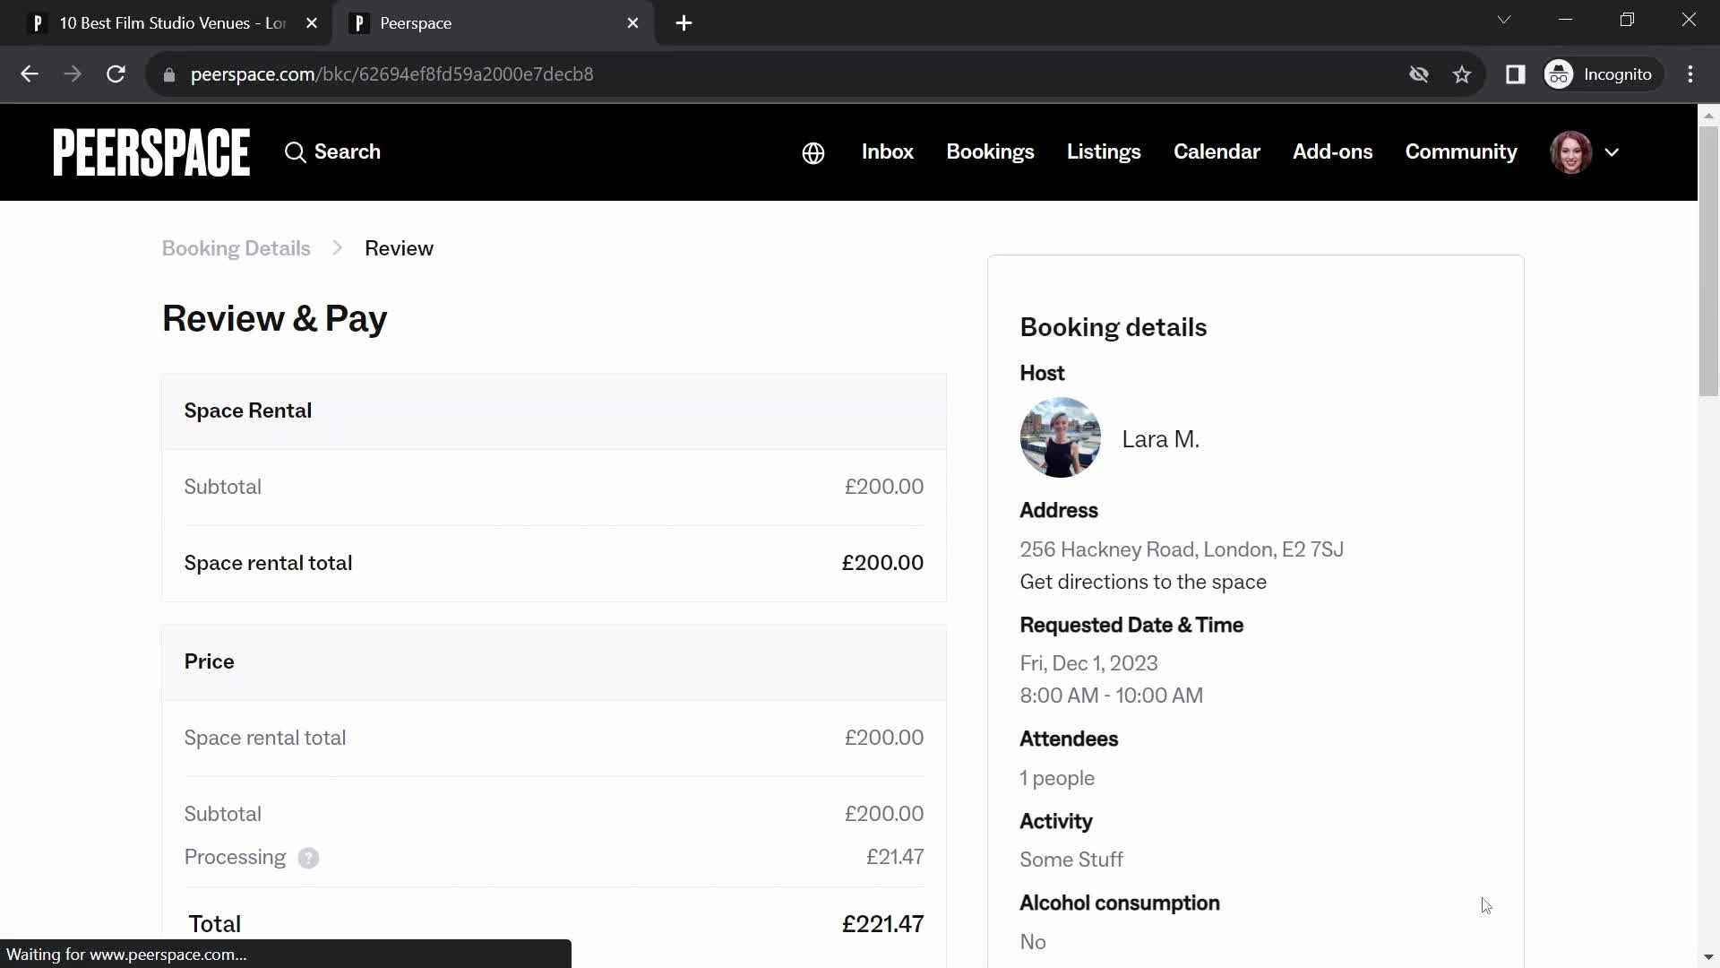
Task: Select the Listings navigation tab
Action: point(1104,151)
